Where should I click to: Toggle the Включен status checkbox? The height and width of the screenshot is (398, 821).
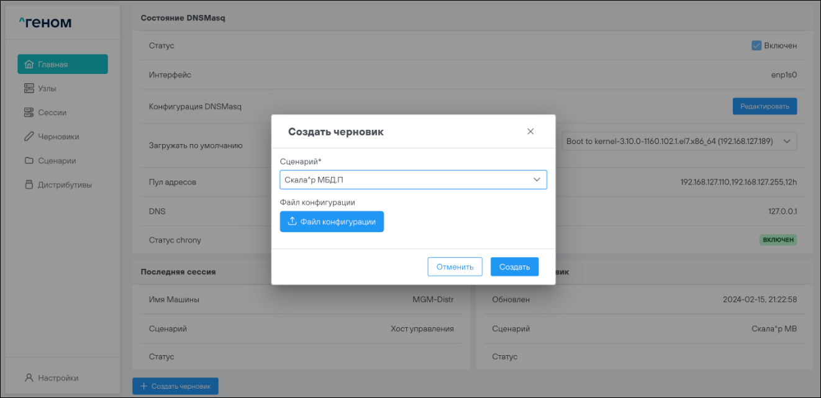756,45
